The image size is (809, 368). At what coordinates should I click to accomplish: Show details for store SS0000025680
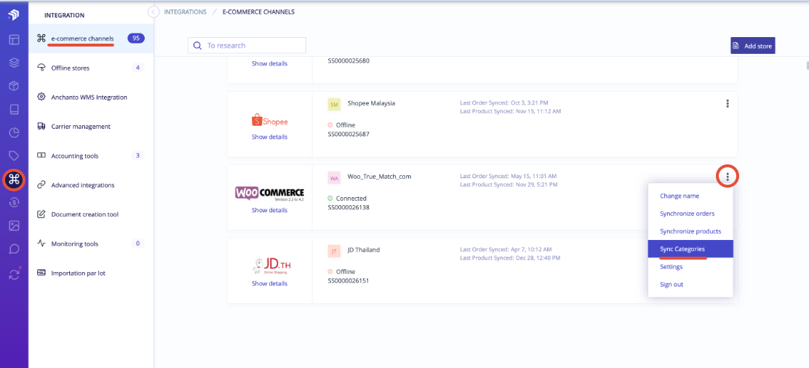pos(269,63)
